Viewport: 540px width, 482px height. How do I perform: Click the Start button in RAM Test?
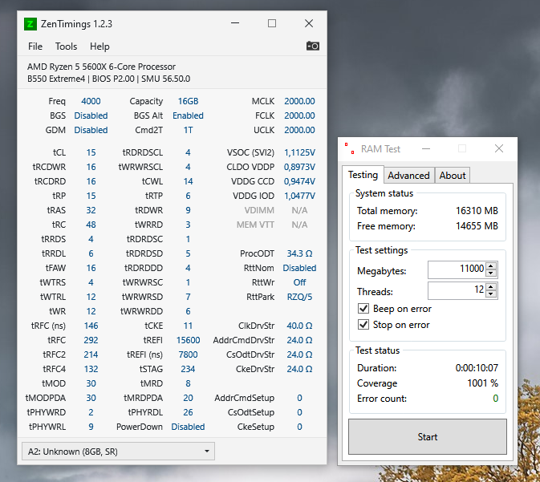tap(428, 437)
